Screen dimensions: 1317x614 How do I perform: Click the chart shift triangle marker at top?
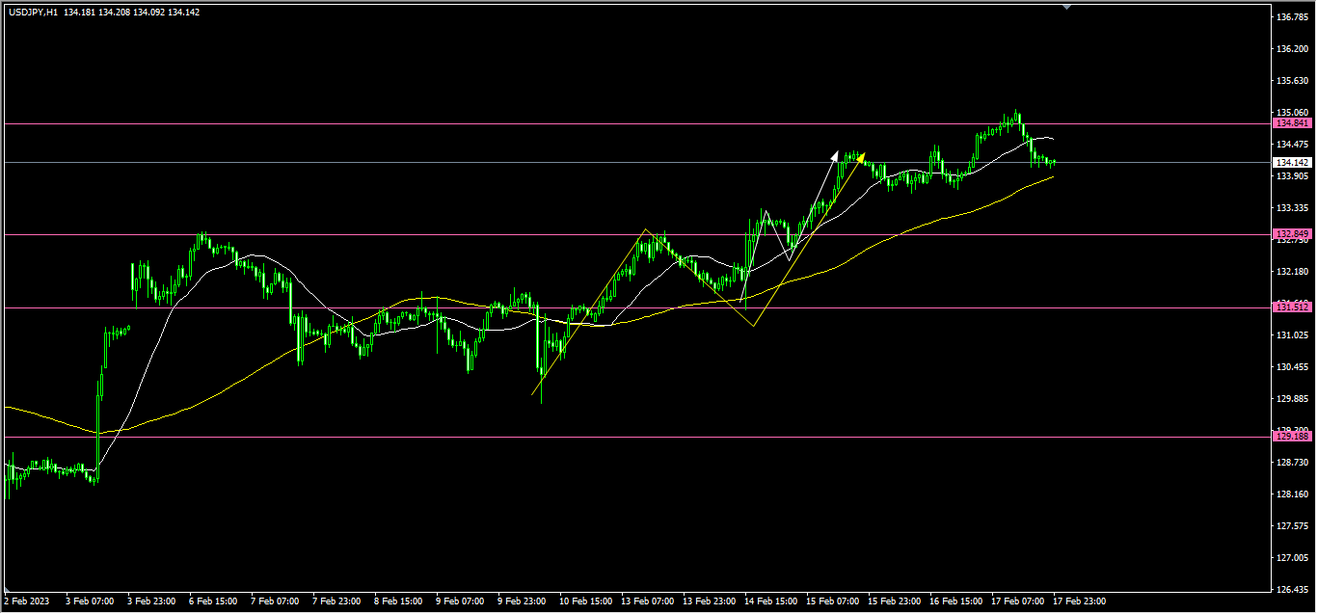click(1066, 6)
